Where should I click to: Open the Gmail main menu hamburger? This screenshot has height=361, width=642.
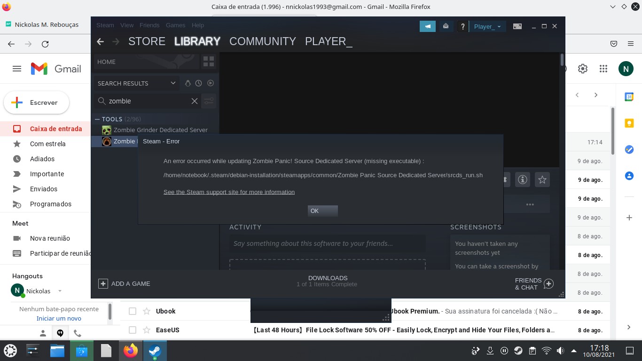click(17, 69)
